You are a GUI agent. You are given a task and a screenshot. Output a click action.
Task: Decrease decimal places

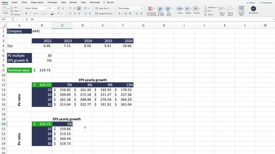point(141,13)
